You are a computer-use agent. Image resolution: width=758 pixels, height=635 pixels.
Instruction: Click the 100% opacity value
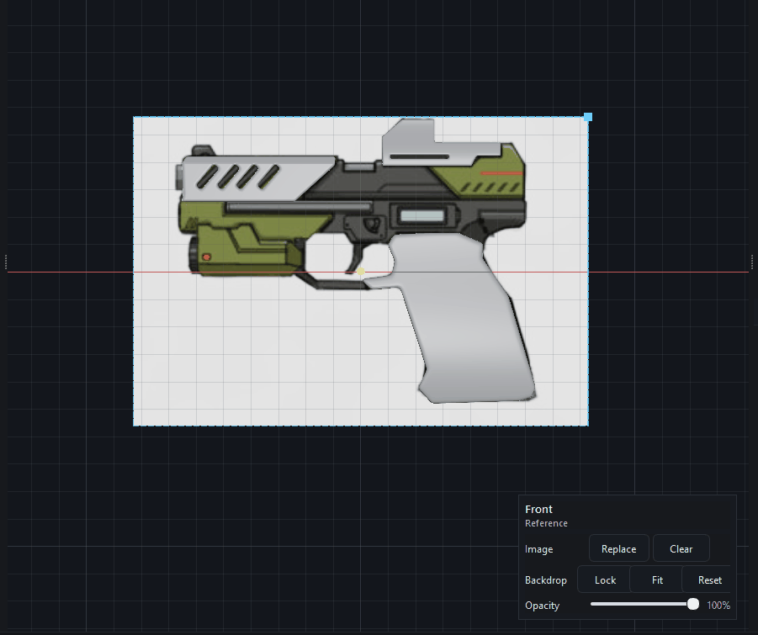click(x=718, y=606)
